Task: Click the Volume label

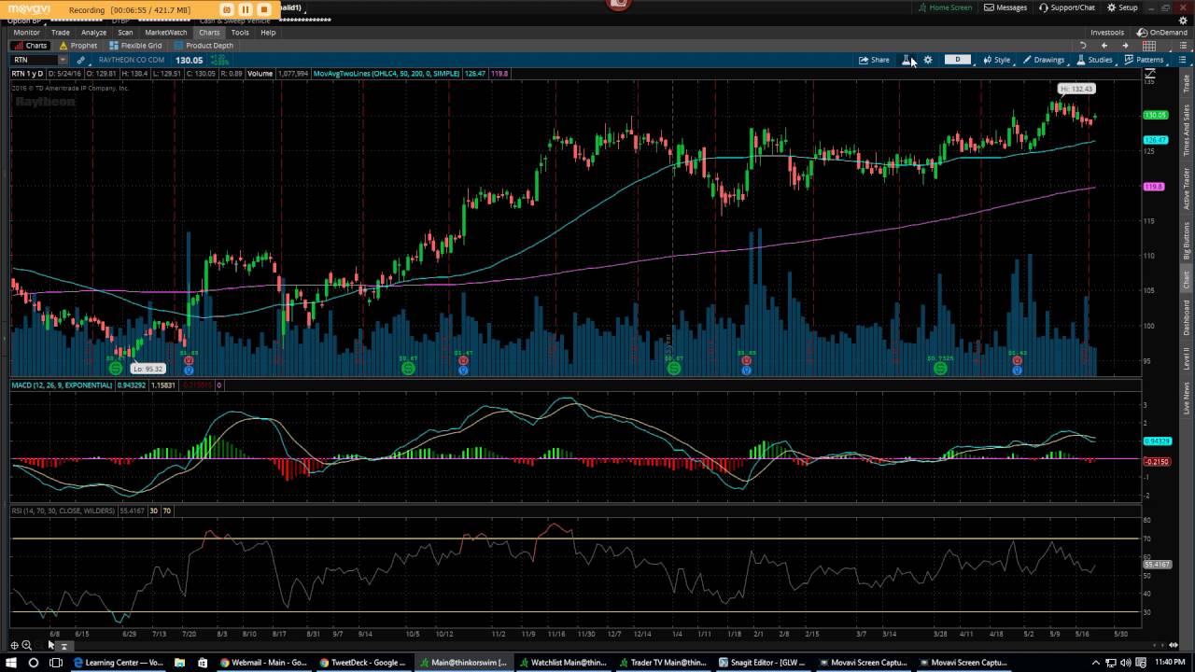Action: point(260,73)
